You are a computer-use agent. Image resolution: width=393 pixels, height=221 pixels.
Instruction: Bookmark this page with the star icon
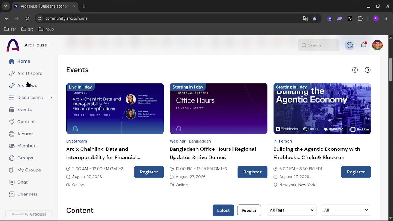pyautogui.click(x=315, y=18)
